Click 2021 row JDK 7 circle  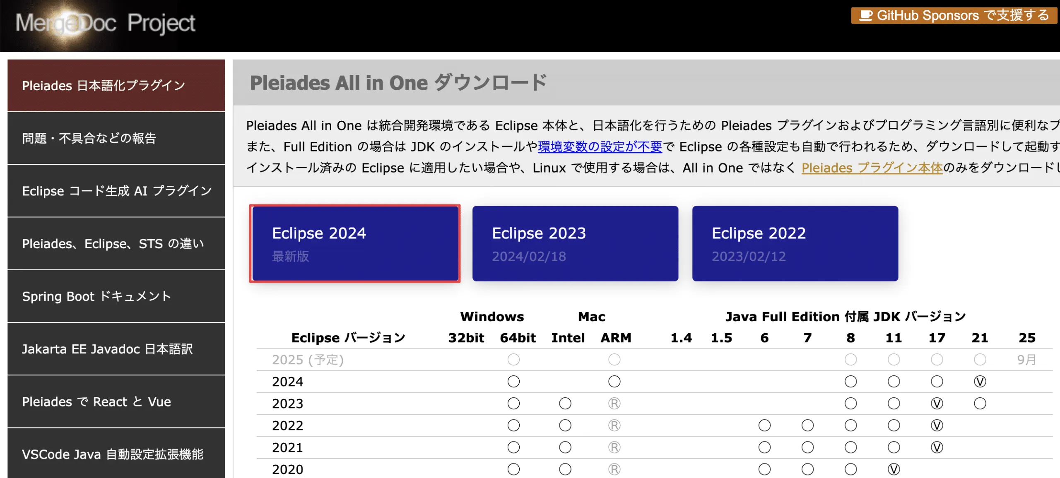click(808, 447)
